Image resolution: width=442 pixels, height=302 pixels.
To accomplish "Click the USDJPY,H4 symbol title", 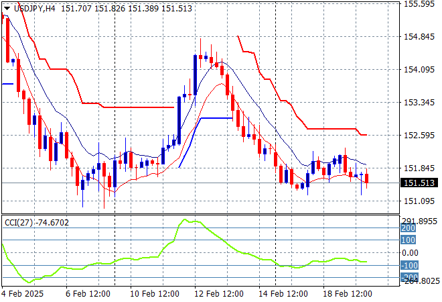I will (34, 6).
